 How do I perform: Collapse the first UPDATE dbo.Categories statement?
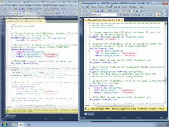coord(89,51)
